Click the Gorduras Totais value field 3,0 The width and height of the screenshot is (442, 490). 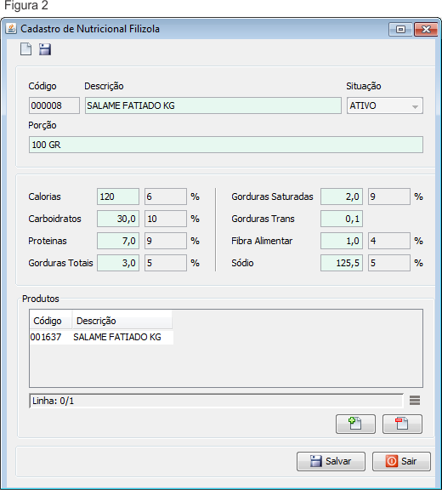coord(118,263)
